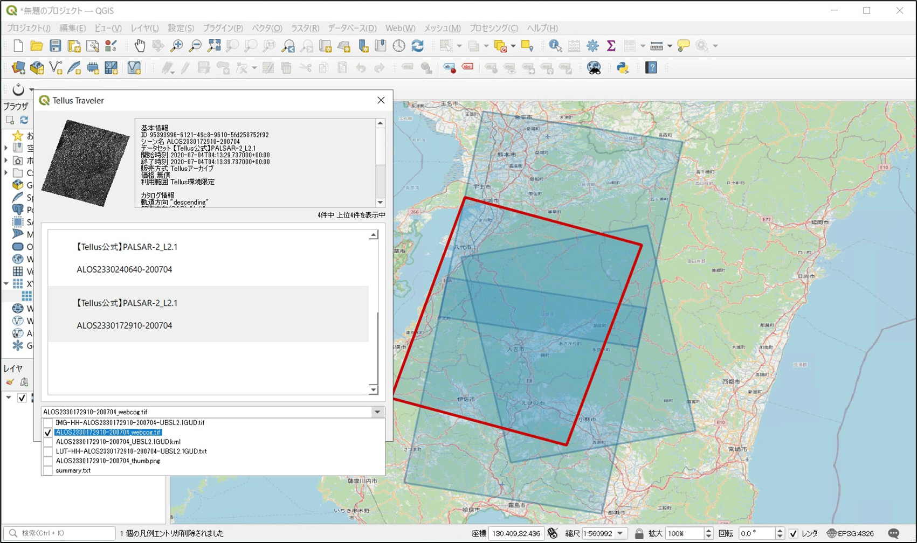Tick LUT-HH-ALOS2330172910 UBSL2.1GUD.txt checkbox
The width and height of the screenshot is (917, 543).
[x=48, y=451]
